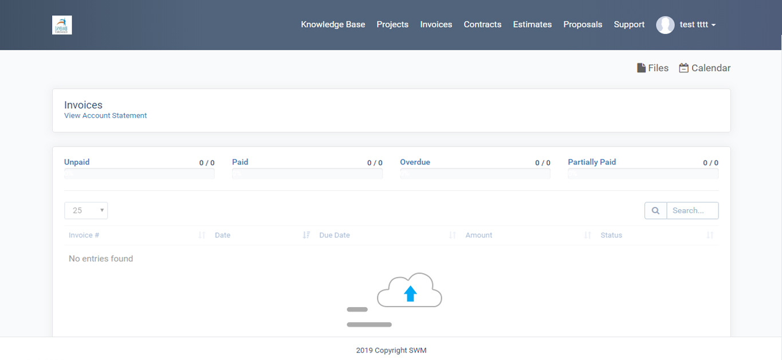782x360 pixels.
Task: Sort invoices by Status column
Action: tap(611, 235)
